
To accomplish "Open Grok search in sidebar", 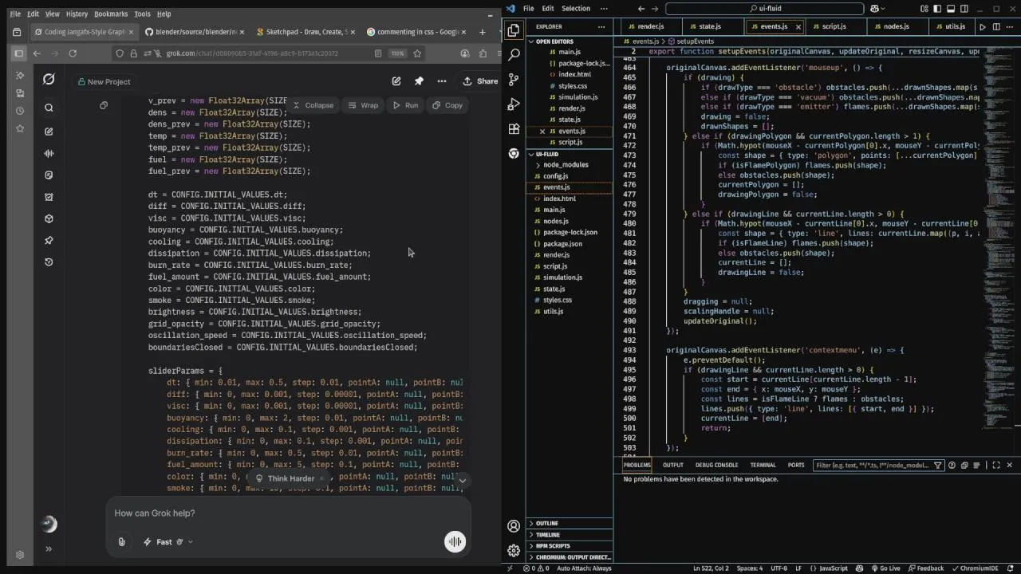I will 49,108.
